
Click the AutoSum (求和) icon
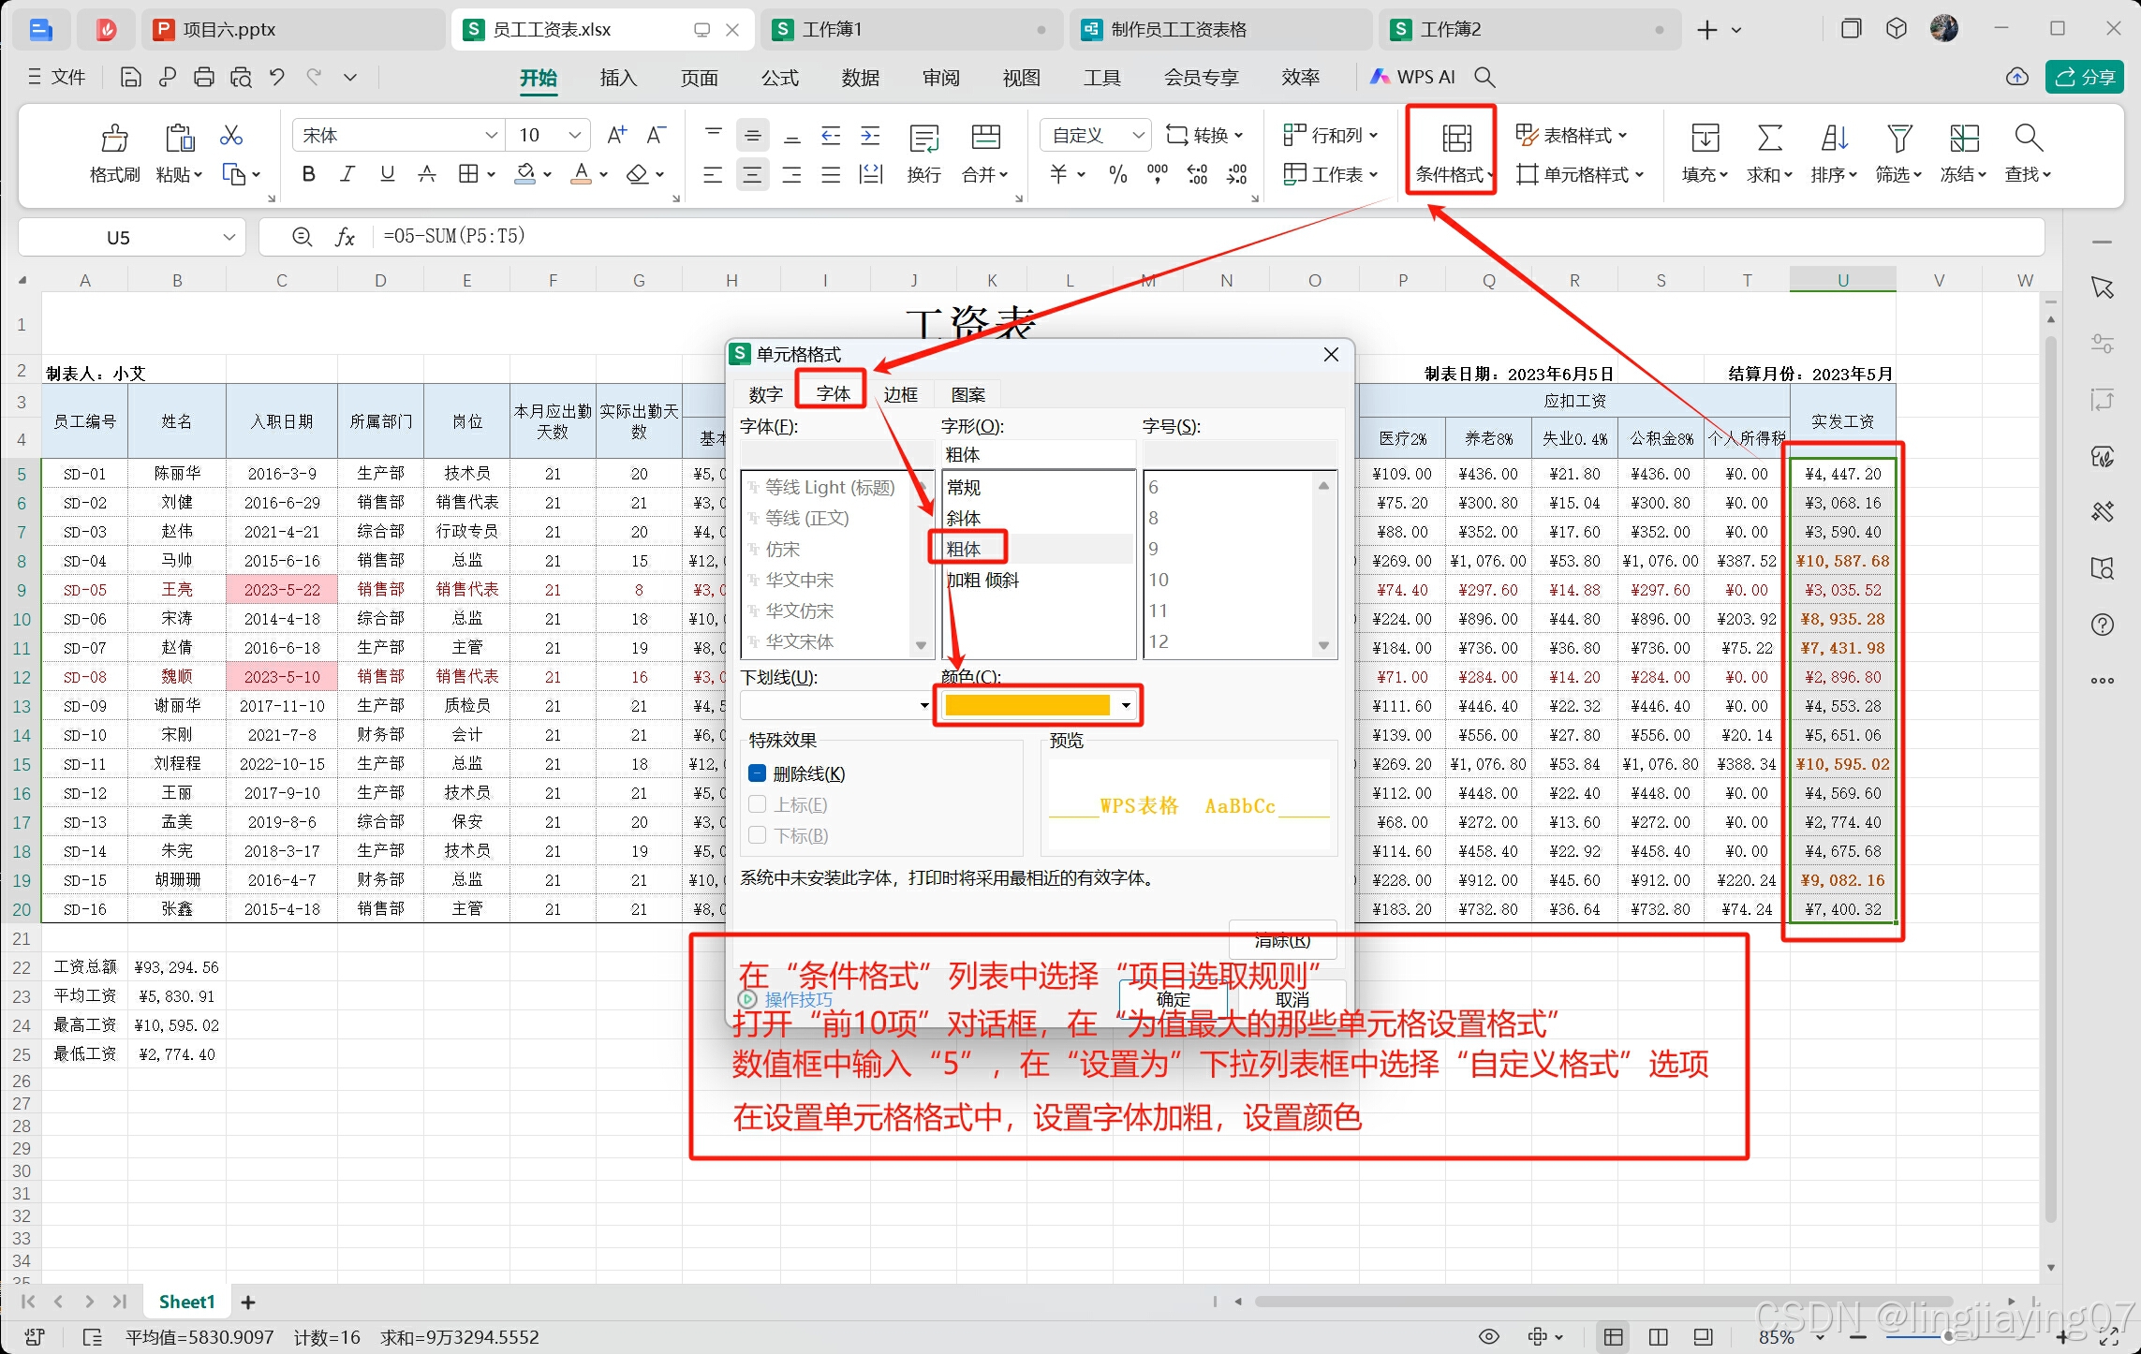(x=1768, y=139)
